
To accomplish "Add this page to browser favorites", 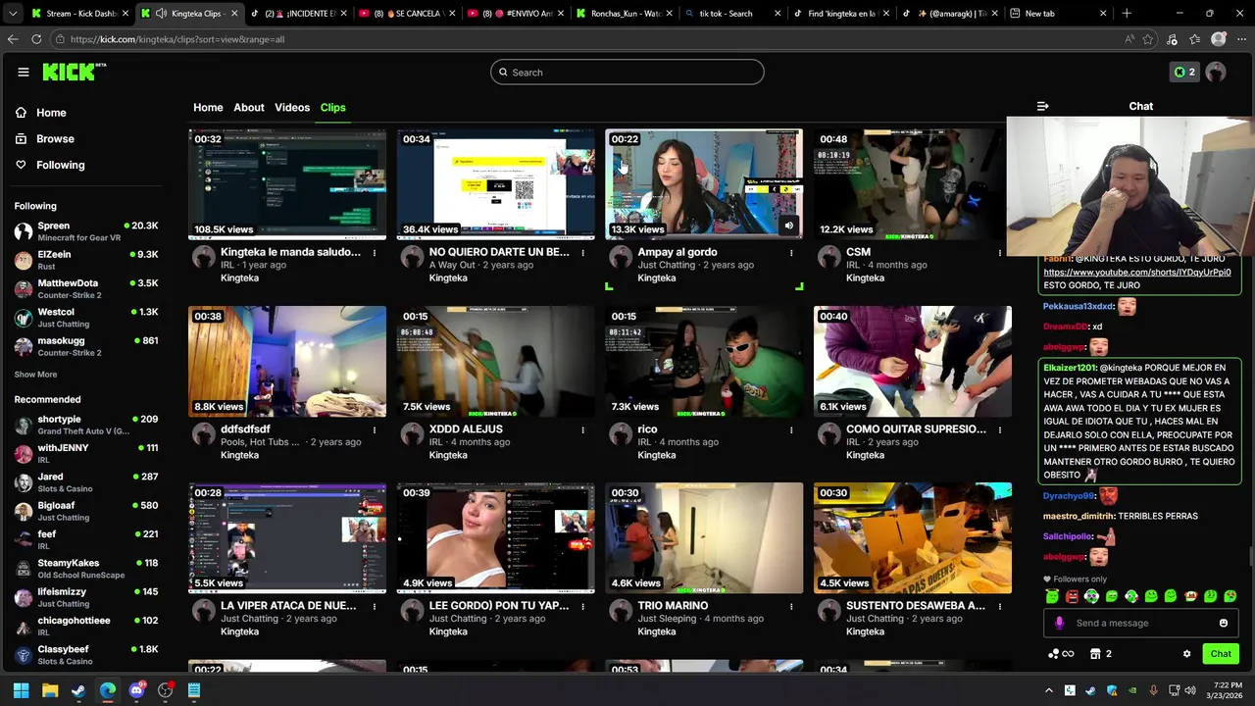I will pyautogui.click(x=1148, y=39).
